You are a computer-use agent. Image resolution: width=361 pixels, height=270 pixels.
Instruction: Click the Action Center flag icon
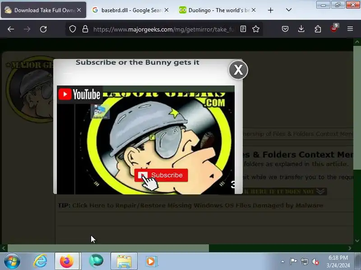[x=293, y=261]
